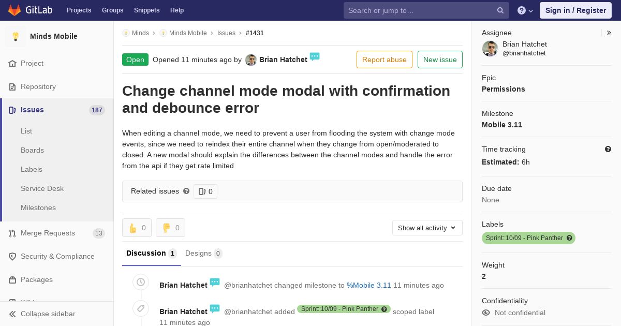The height and width of the screenshot is (326, 621).
Task: Open the %Mobile 3.11 milestone link
Action: [x=369, y=285]
